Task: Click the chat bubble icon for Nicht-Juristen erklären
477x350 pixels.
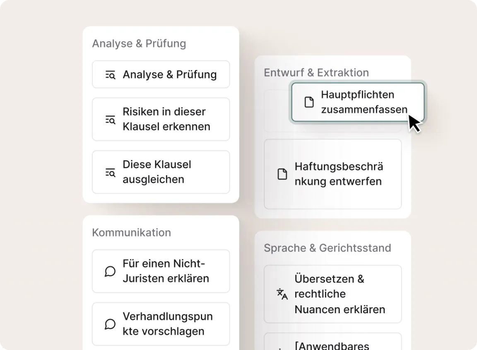Action: [x=110, y=271]
